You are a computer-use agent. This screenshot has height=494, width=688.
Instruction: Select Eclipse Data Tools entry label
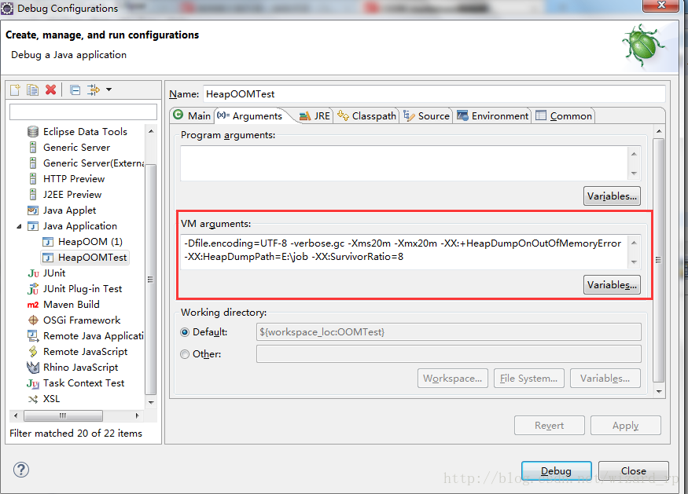(x=85, y=131)
